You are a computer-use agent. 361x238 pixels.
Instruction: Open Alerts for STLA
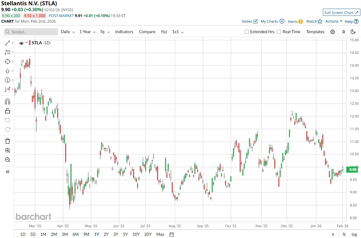click(x=295, y=21)
